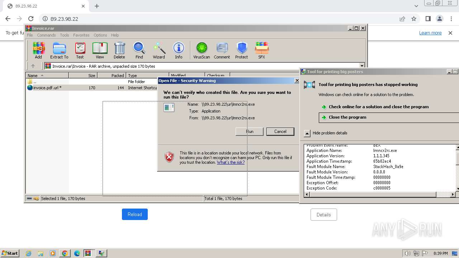Screen dimensions: 459x258
Task: Open the Windows Start button
Action: click(10, 253)
